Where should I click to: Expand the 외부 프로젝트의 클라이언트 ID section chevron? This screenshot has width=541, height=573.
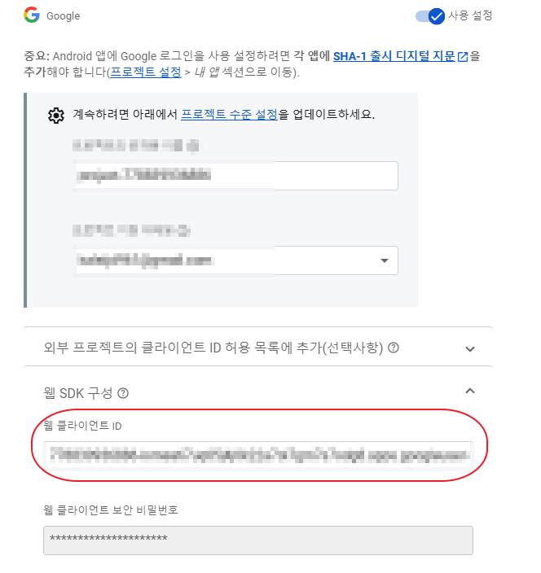pyautogui.click(x=470, y=348)
